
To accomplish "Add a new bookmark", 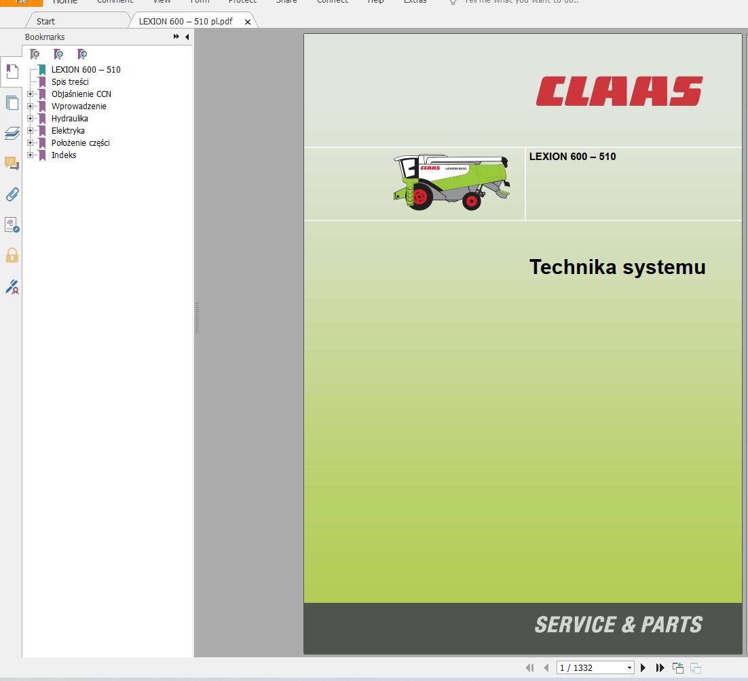I will (x=58, y=54).
